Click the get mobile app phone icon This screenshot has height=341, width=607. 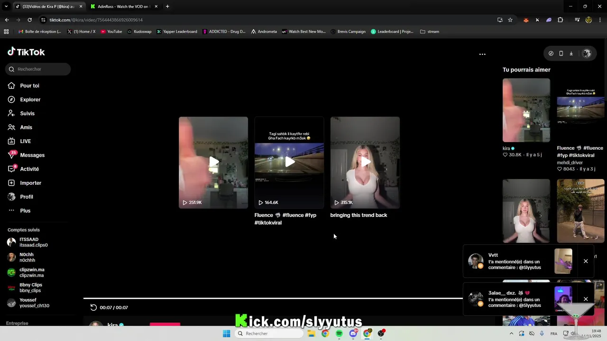561,54
